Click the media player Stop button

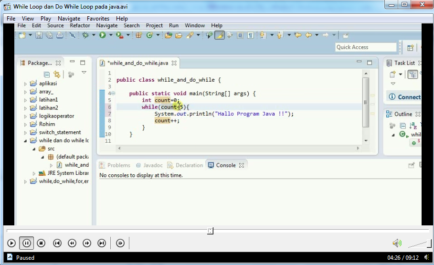point(41,243)
